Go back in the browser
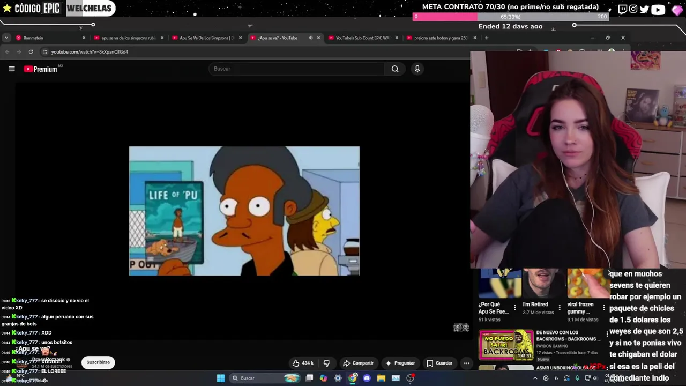The width and height of the screenshot is (686, 386). coord(7,52)
